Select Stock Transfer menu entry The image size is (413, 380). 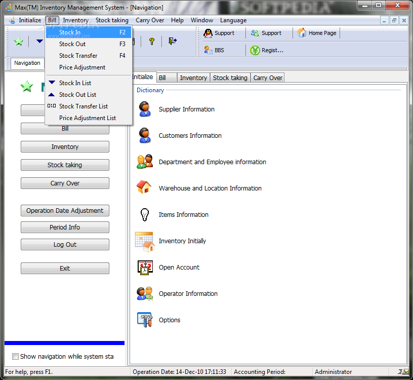point(89,56)
